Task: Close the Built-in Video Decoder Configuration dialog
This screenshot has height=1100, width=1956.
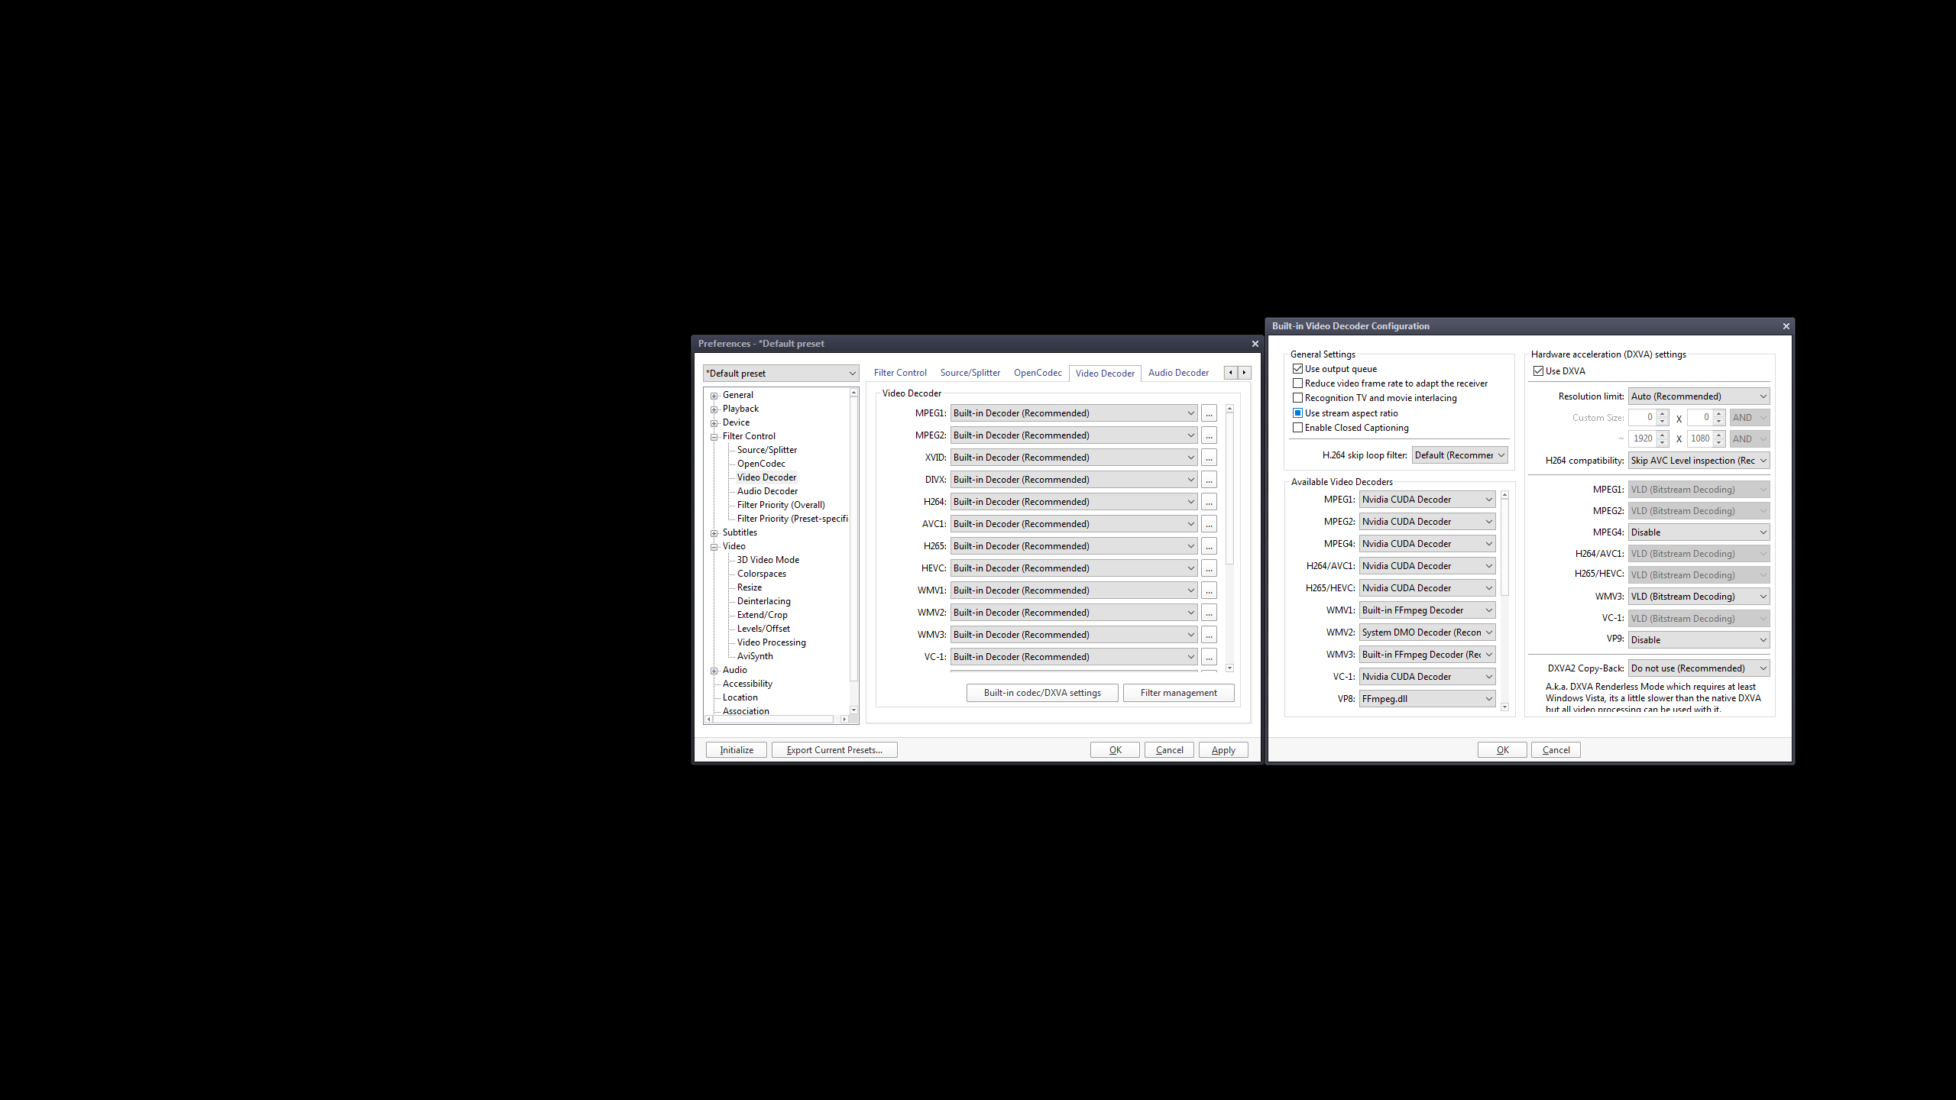Action: click(x=1786, y=326)
